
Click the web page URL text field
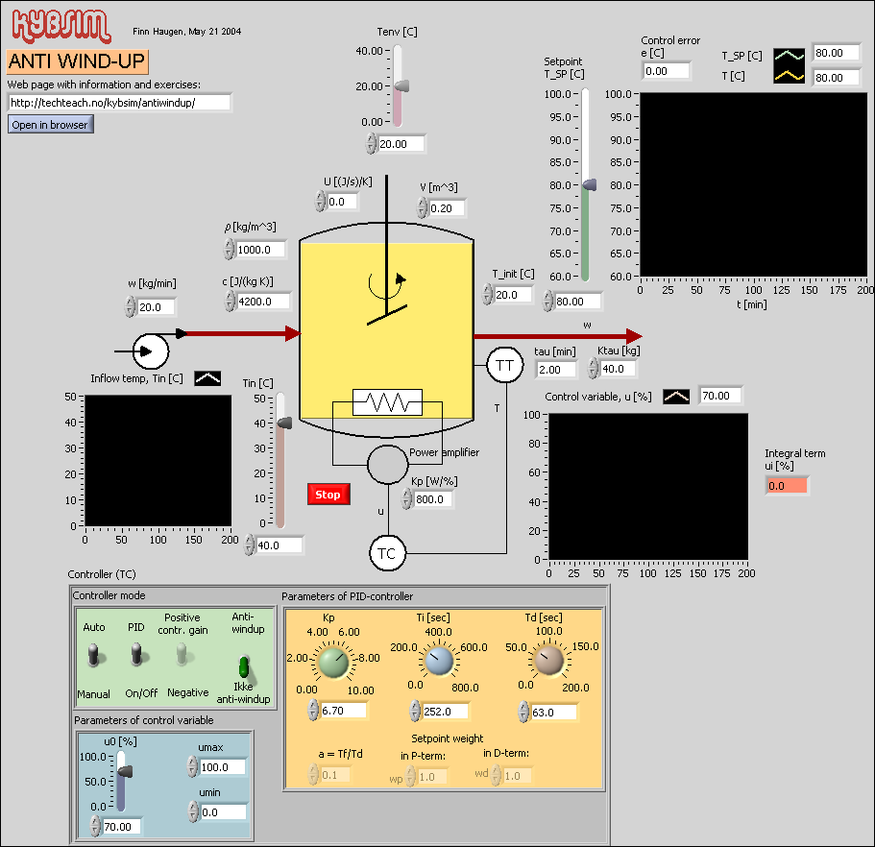[x=119, y=102]
